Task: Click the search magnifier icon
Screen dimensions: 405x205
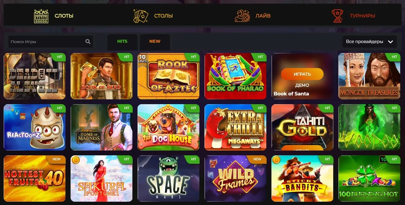Action: tap(88, 42)
